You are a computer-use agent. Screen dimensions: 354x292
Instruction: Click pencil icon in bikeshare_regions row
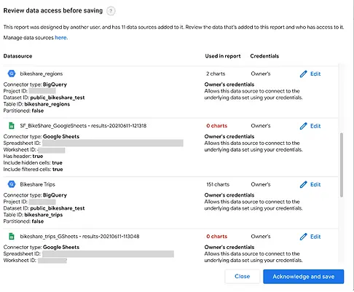click(303, 74)
